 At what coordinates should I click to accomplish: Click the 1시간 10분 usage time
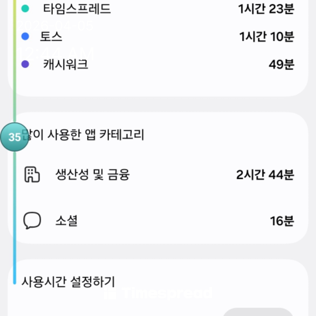(266, 37)
